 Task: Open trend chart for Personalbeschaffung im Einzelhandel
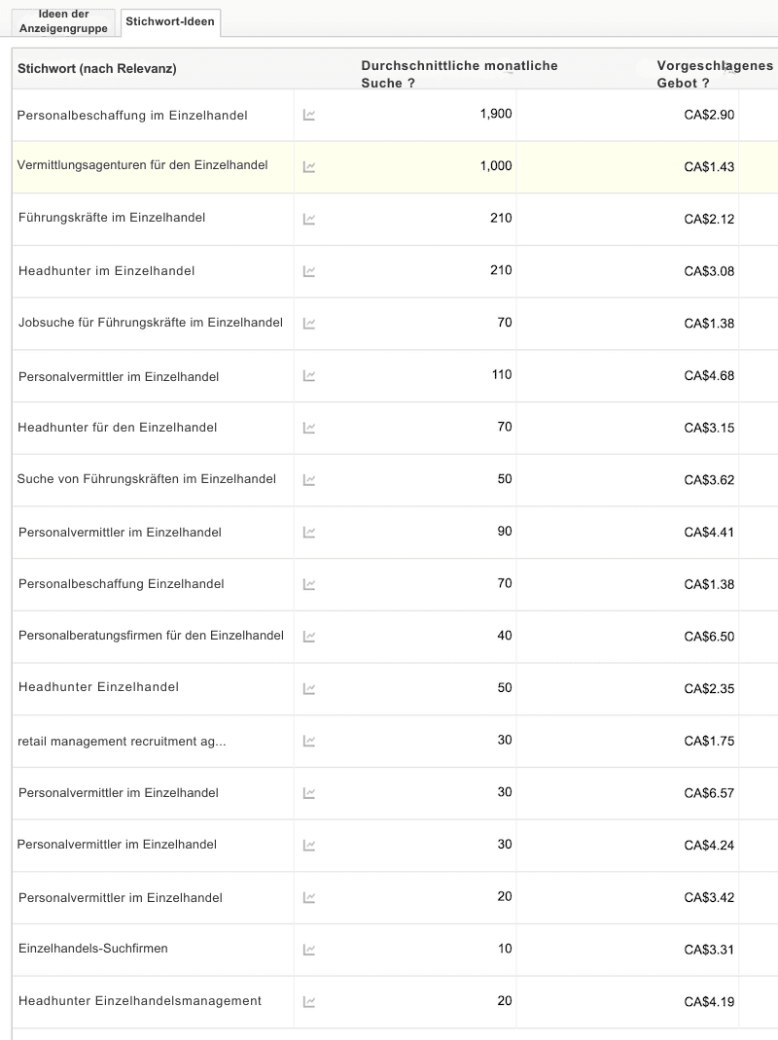[309, 114]
